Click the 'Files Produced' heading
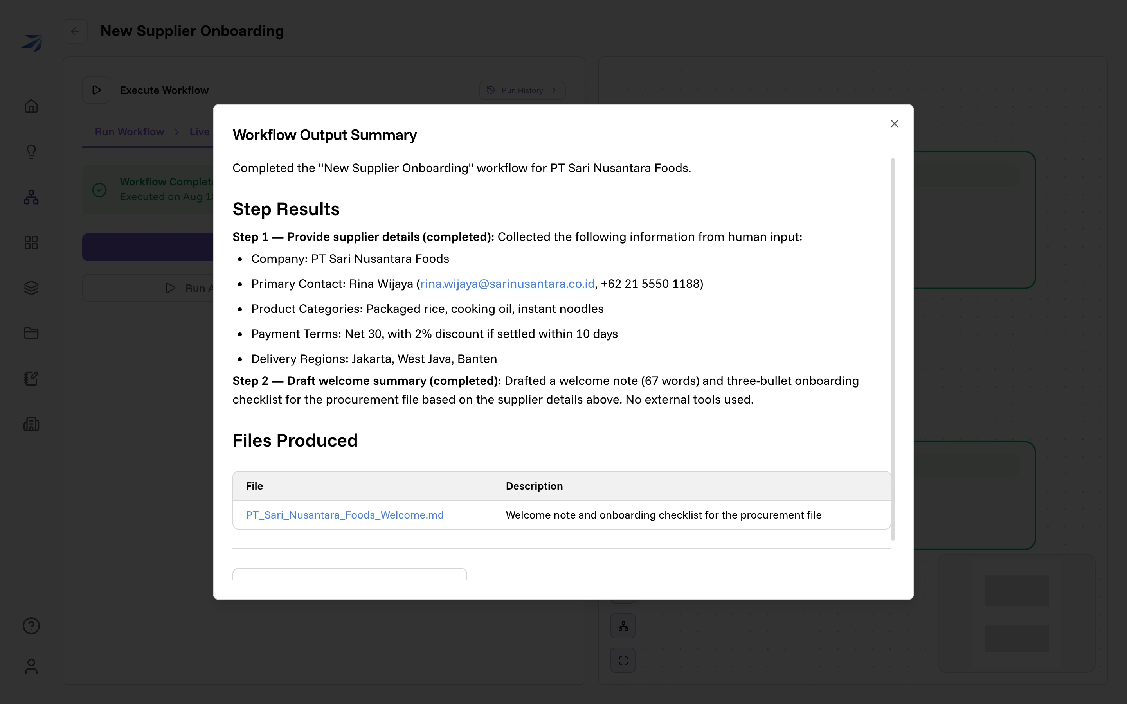 tap(295, 440)
